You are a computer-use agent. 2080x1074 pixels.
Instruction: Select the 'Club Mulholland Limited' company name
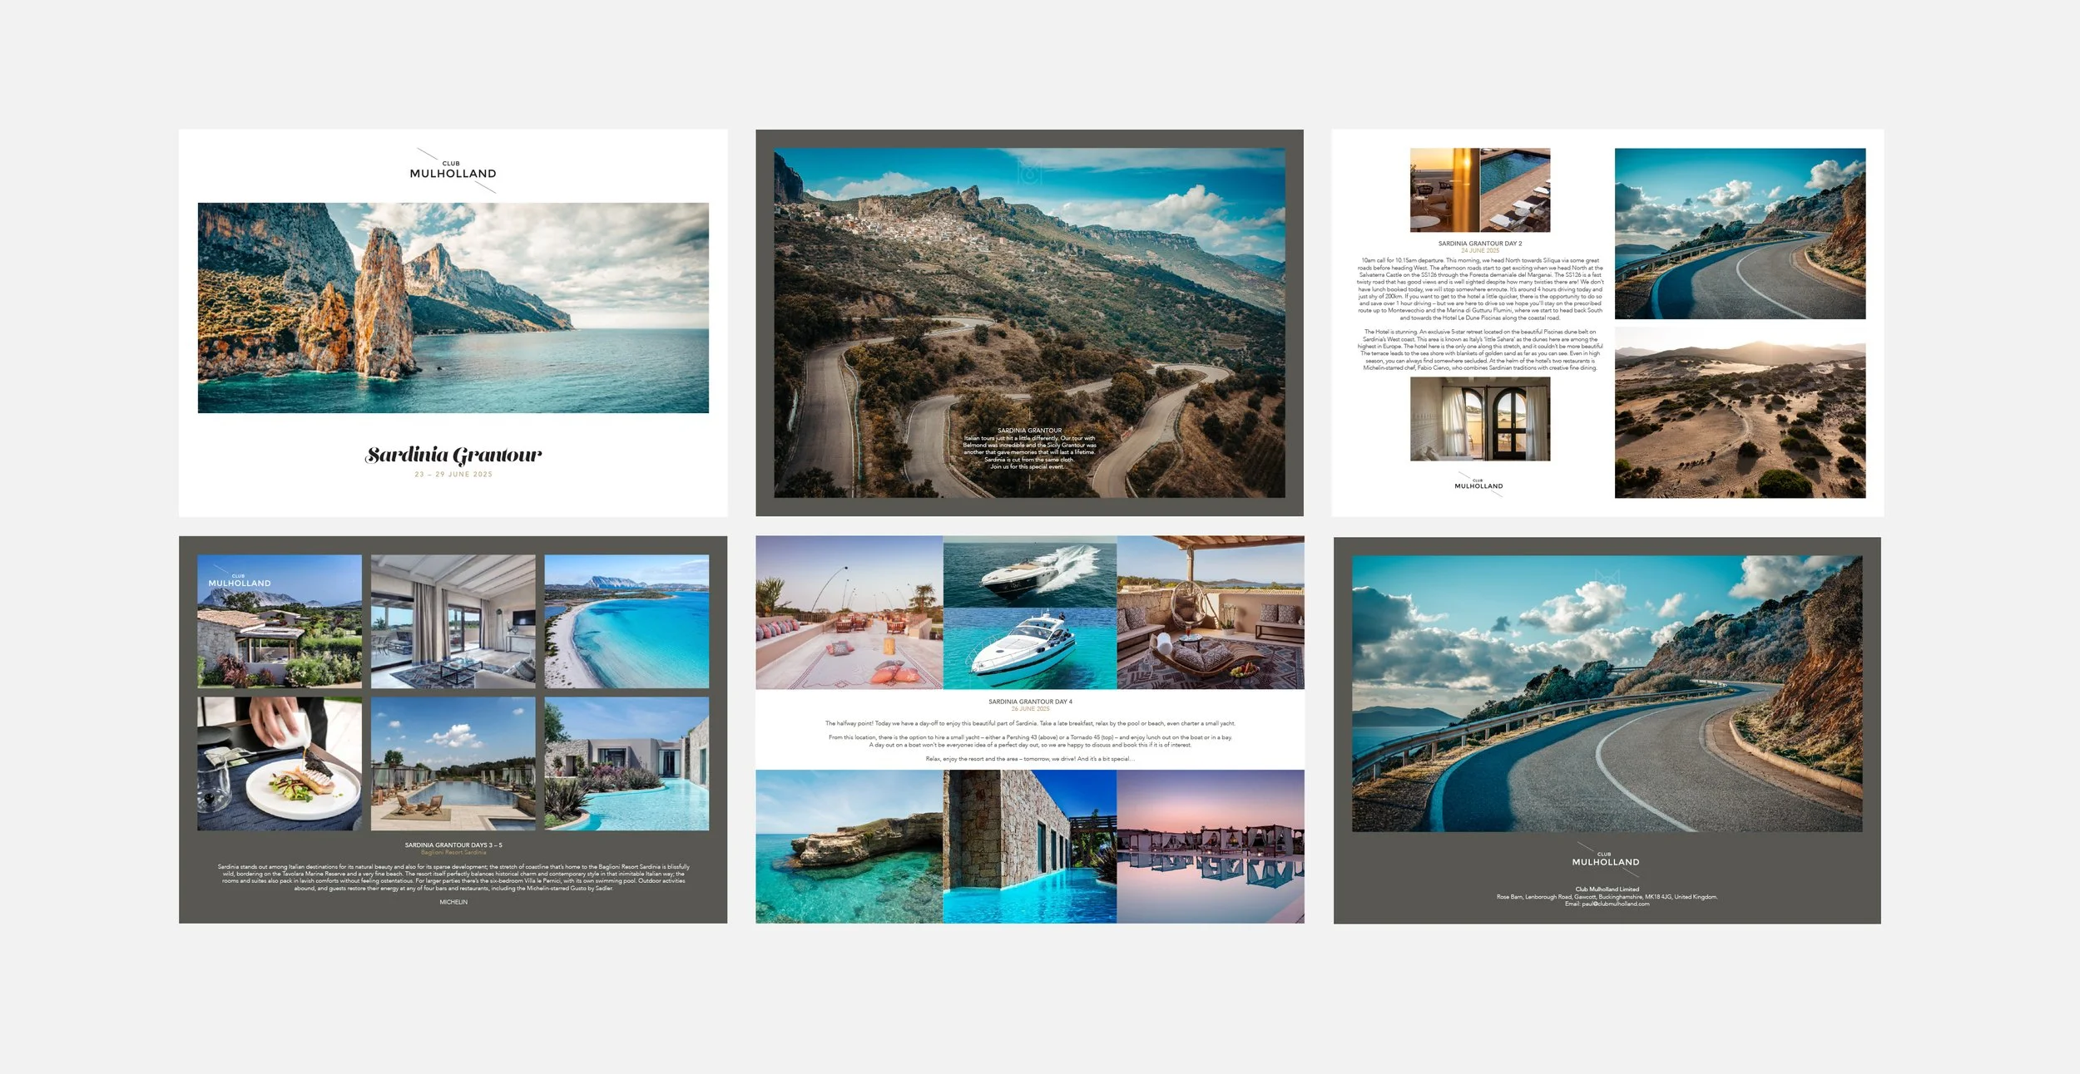(1607, 889)
